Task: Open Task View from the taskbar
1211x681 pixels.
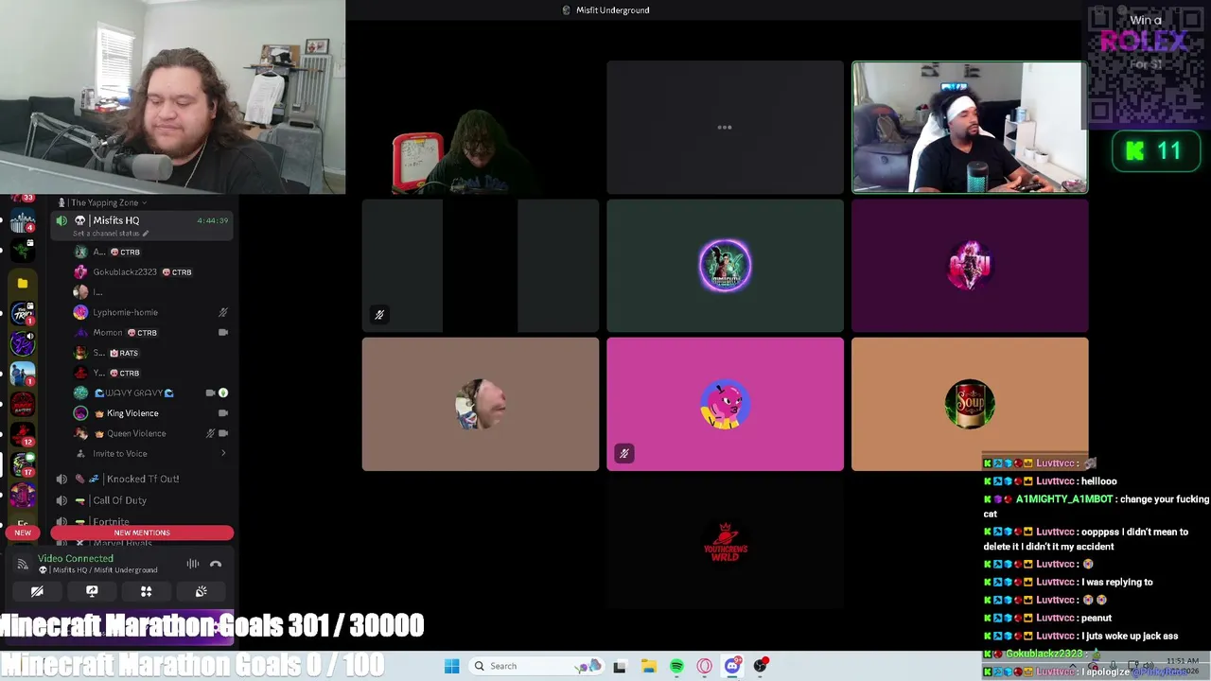Action: coord(620,666)
